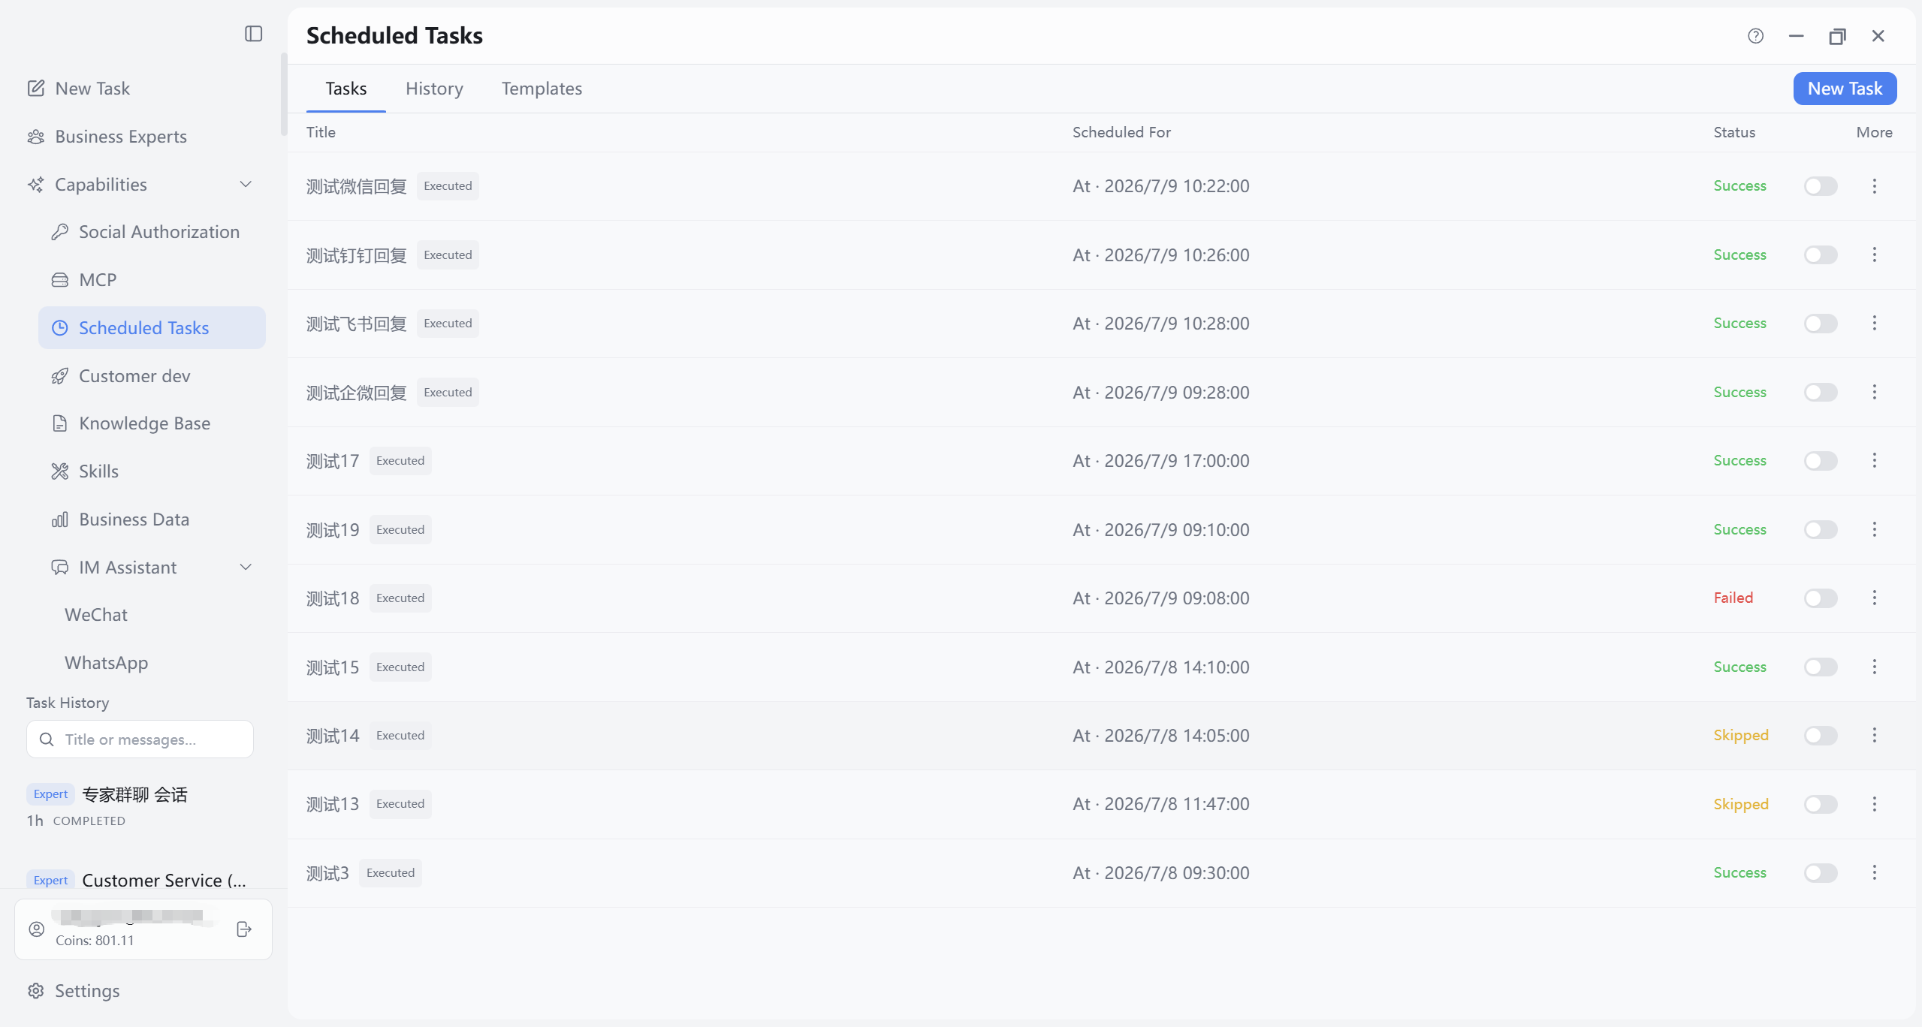
Task: Open more options for 测试企微回复
Action: point(1874,392)
